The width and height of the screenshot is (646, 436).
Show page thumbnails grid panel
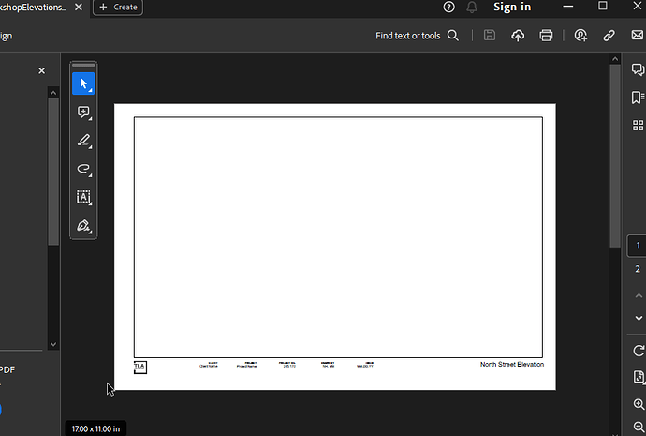(638, 126)
